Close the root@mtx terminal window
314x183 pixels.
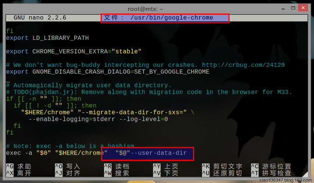click(303, 8)
